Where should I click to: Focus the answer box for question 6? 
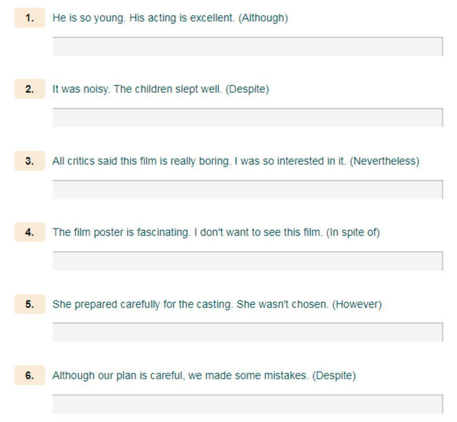(248, 404)
